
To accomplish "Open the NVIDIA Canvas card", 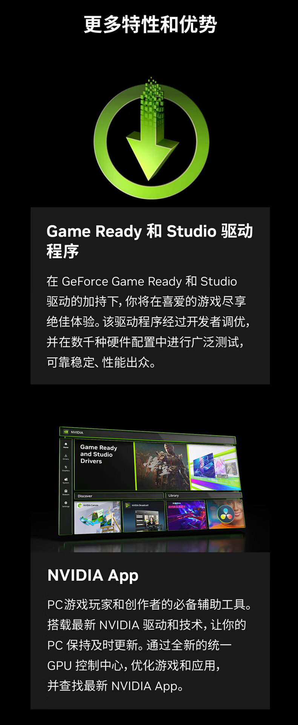I will click(x=98, y=517).
